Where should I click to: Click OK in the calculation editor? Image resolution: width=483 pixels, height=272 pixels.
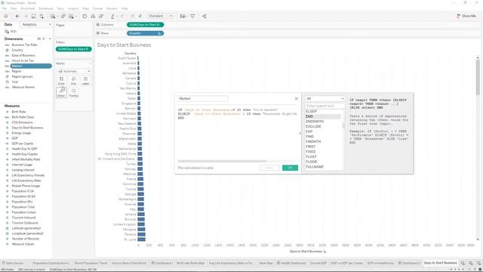point(290,168)
